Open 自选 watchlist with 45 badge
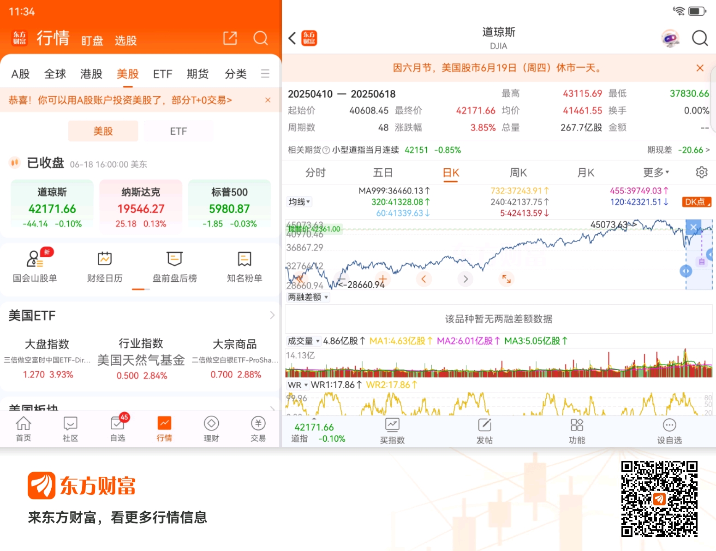Viewport: 716px width, 551px height. click(118, 429)
